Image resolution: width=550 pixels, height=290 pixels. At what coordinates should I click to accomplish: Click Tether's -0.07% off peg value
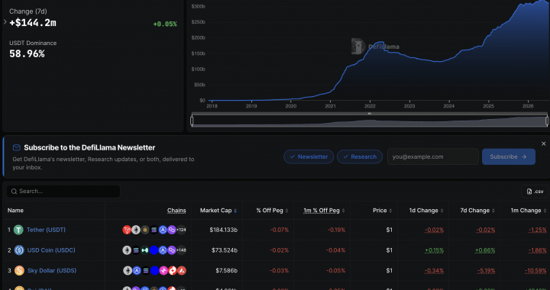pyautogui.click(x=280, y=230)
